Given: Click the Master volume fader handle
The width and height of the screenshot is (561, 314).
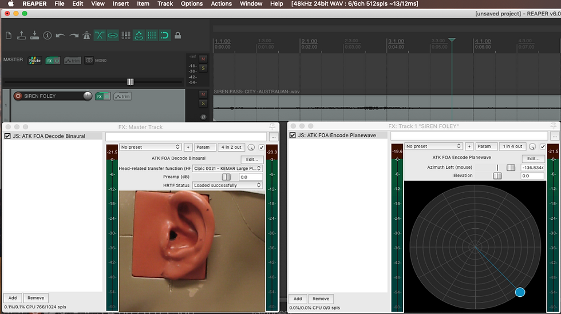Looking at the screenshot, I should pyautogui.click(x=131, y=82).
